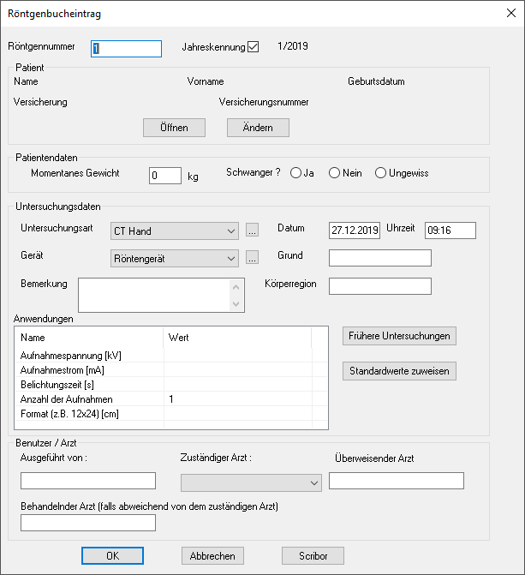
Task: Select Ja for Schwanger
Action: 296,173
